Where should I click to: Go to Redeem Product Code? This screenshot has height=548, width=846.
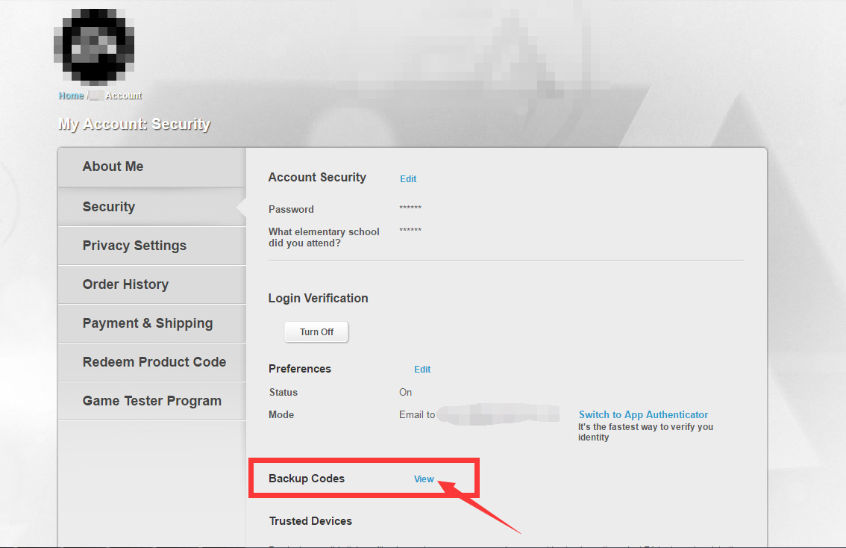[154, 362]
